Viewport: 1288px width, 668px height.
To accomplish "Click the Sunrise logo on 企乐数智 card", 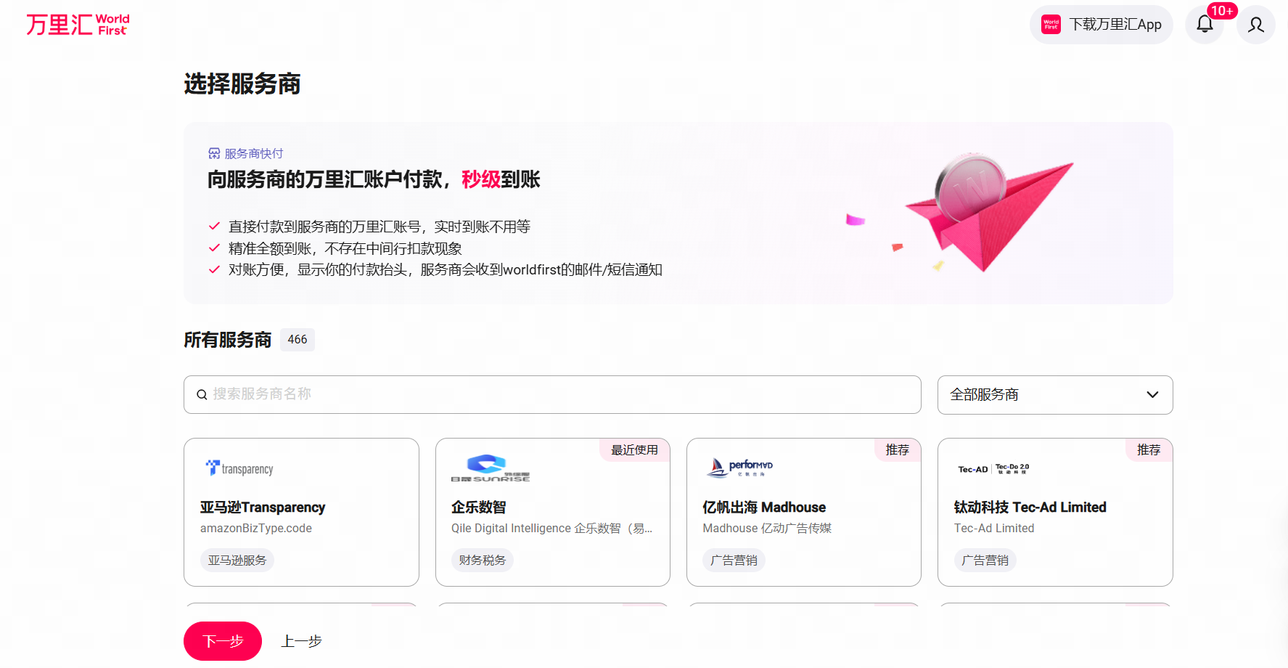I will coord(491,468).
